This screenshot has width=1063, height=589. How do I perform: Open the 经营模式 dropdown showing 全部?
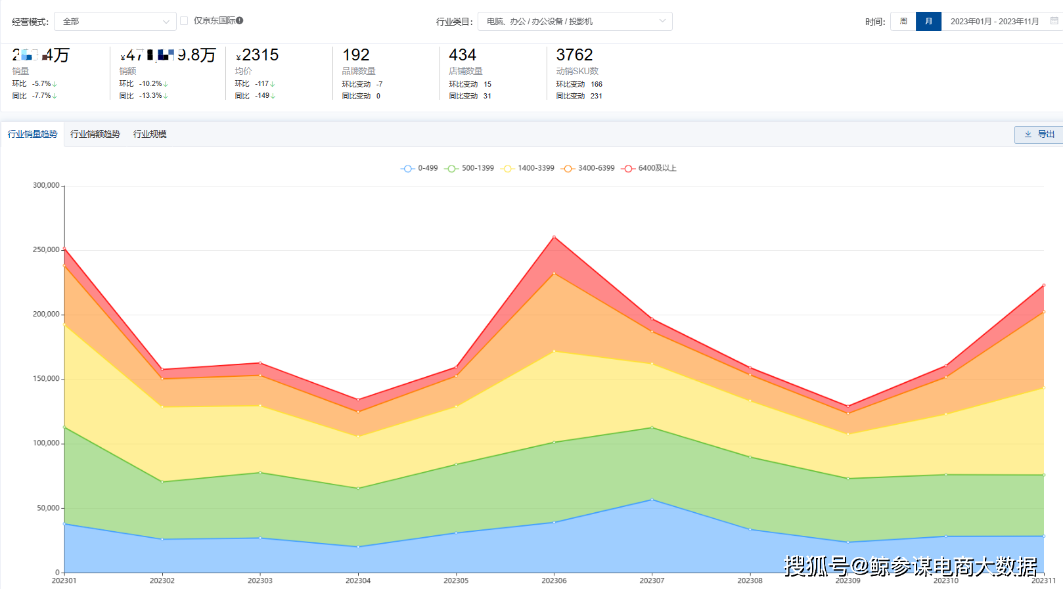point(115,22)
